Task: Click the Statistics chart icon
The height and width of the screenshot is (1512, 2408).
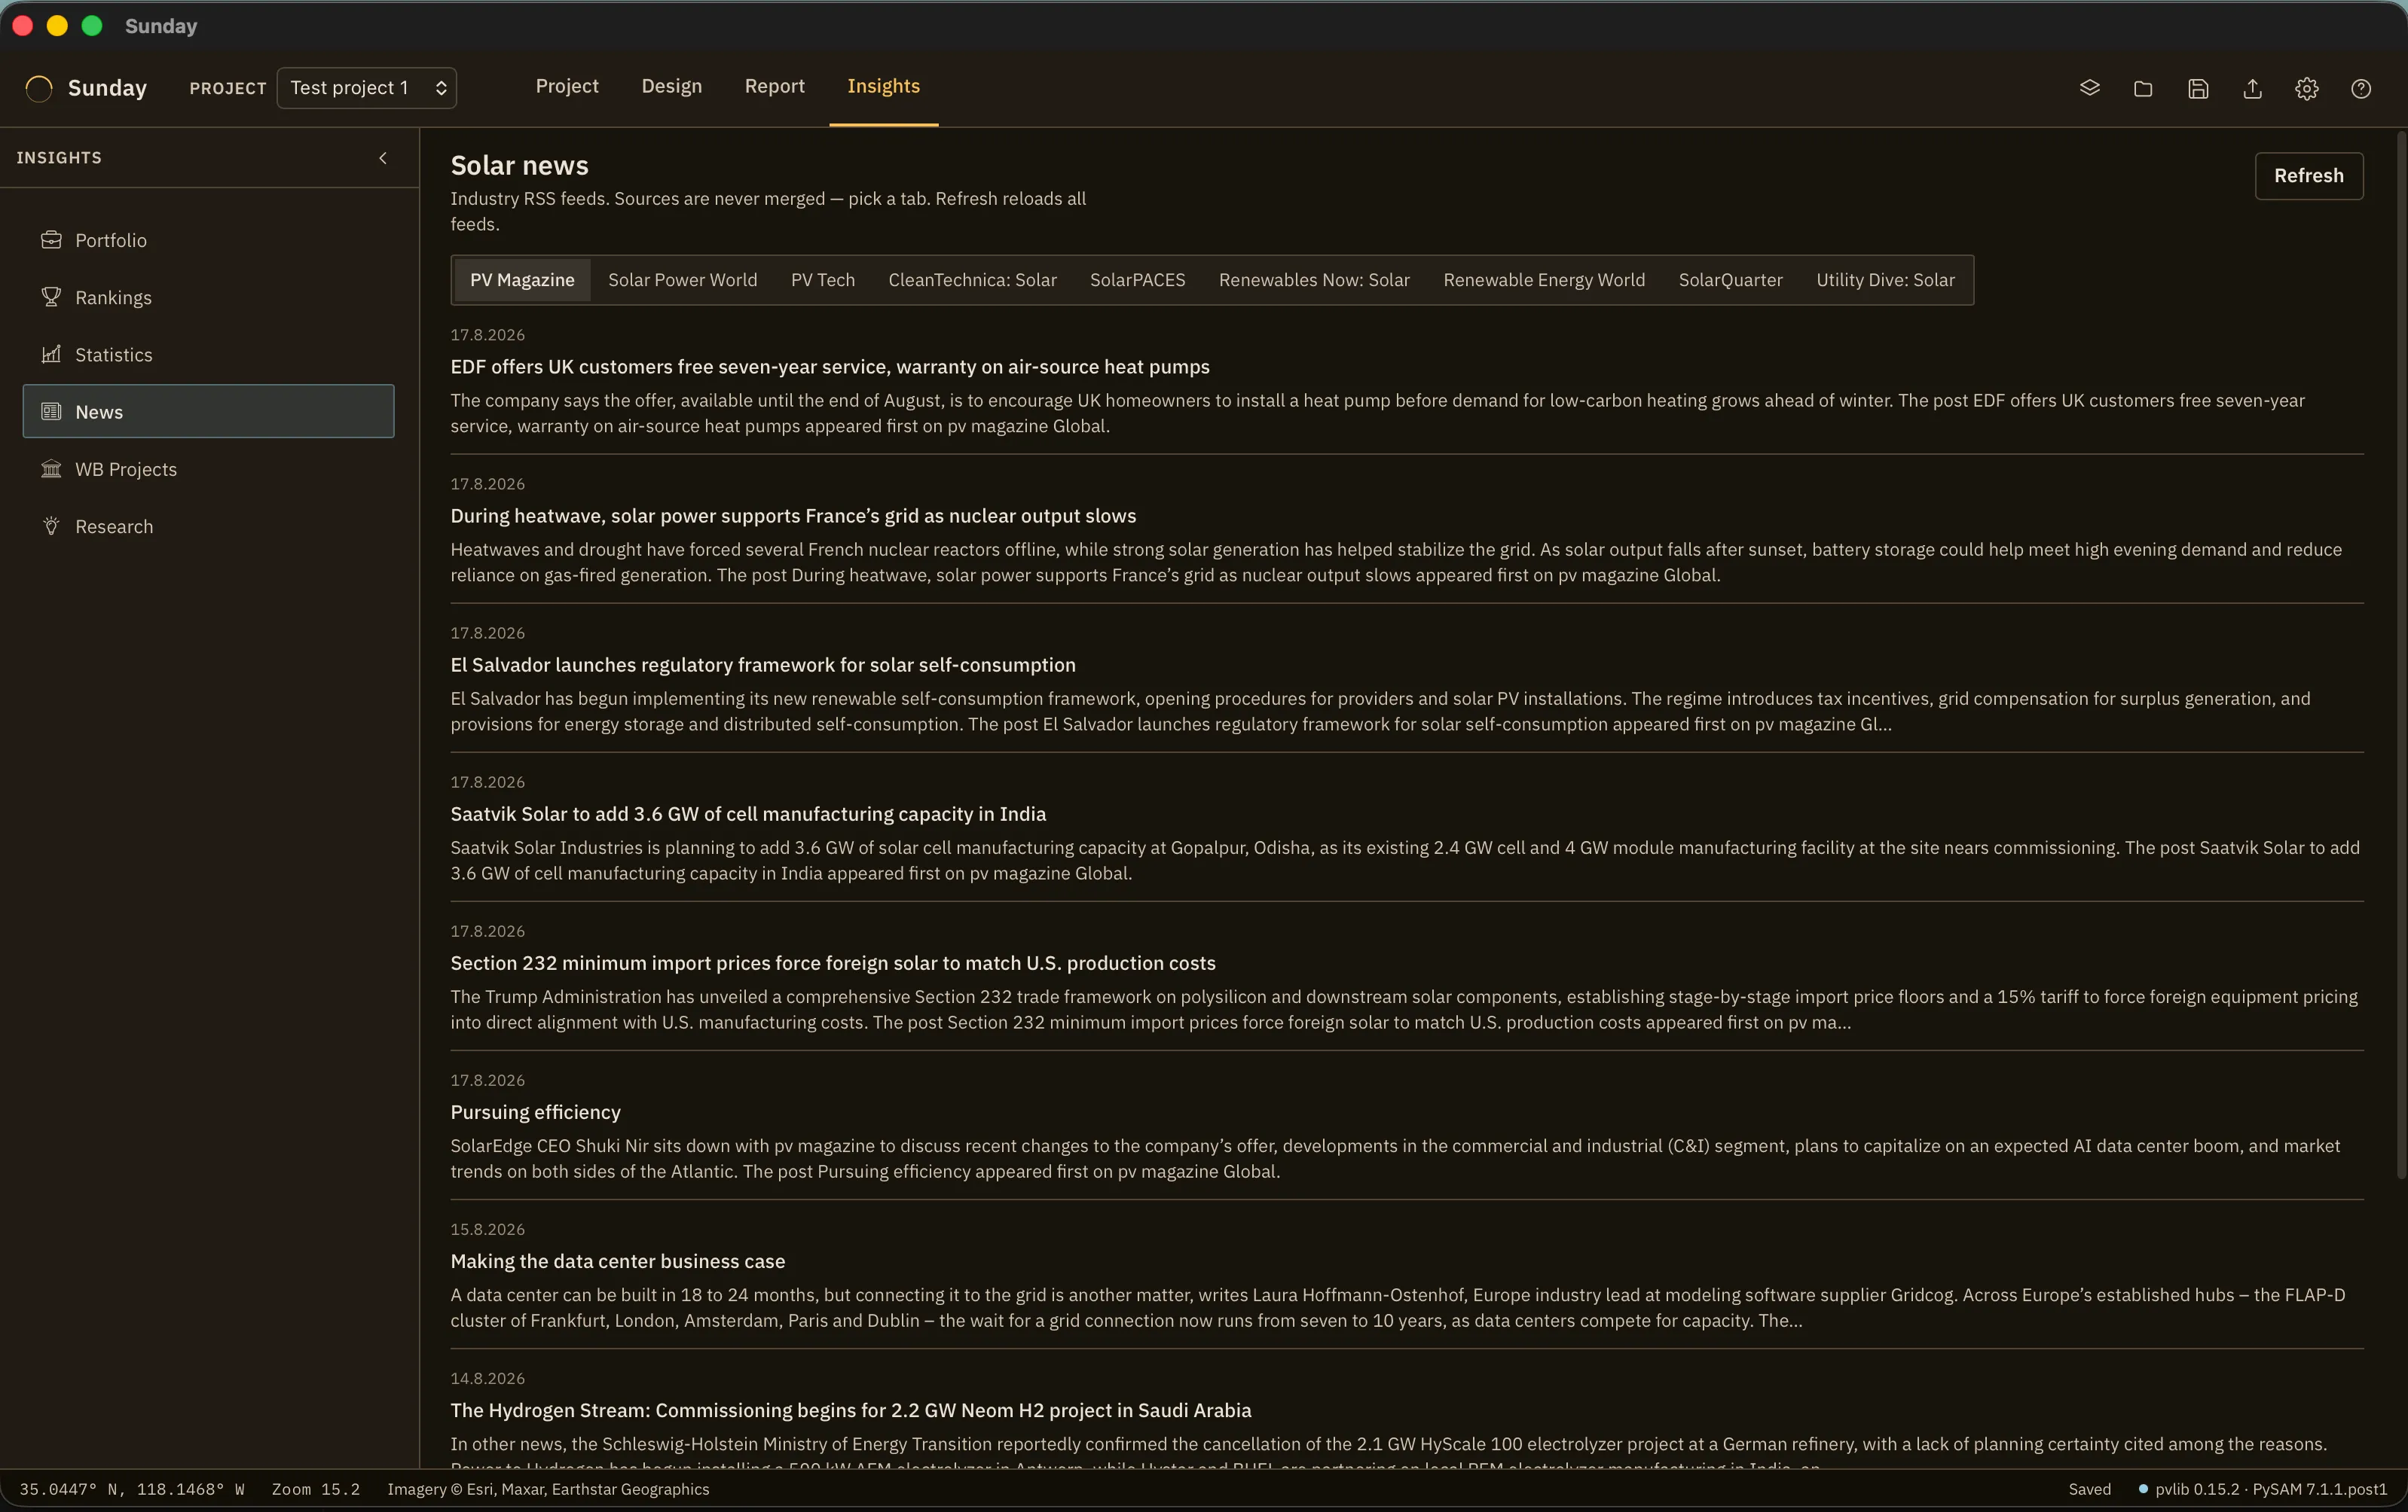Action: (51, 354)
